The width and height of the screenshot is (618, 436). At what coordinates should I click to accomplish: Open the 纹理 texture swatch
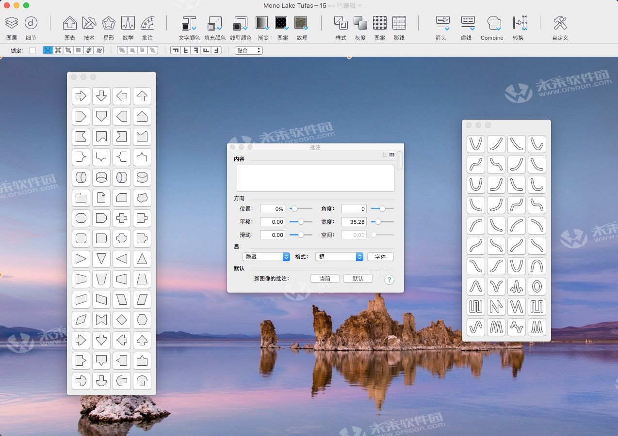[x=301, y=23]
